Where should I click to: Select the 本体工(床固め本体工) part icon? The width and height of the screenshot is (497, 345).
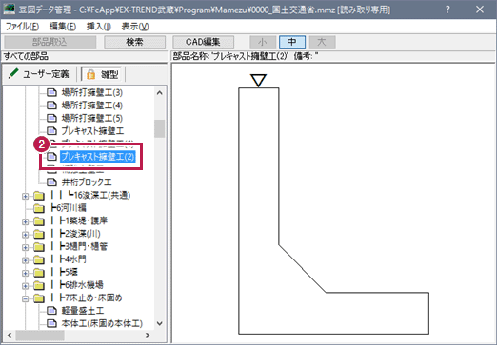[51, 323]
